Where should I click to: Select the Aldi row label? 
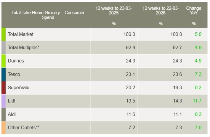[12, 114]
